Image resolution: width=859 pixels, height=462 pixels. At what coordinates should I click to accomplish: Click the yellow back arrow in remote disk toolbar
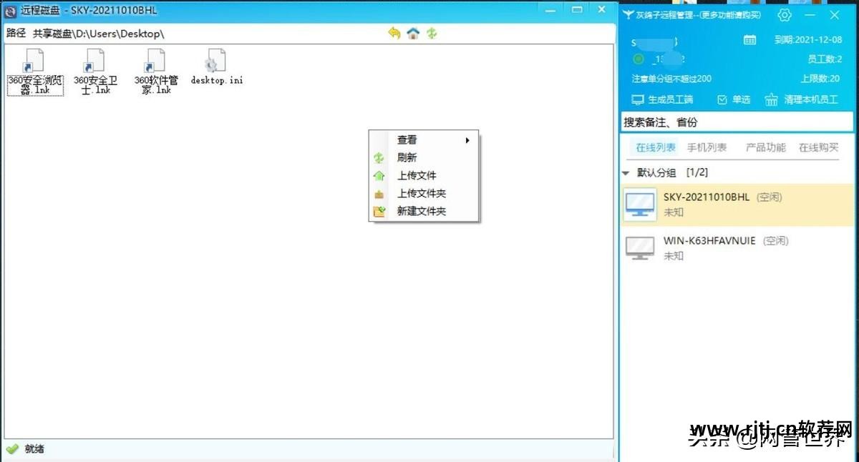pos(393,33)
